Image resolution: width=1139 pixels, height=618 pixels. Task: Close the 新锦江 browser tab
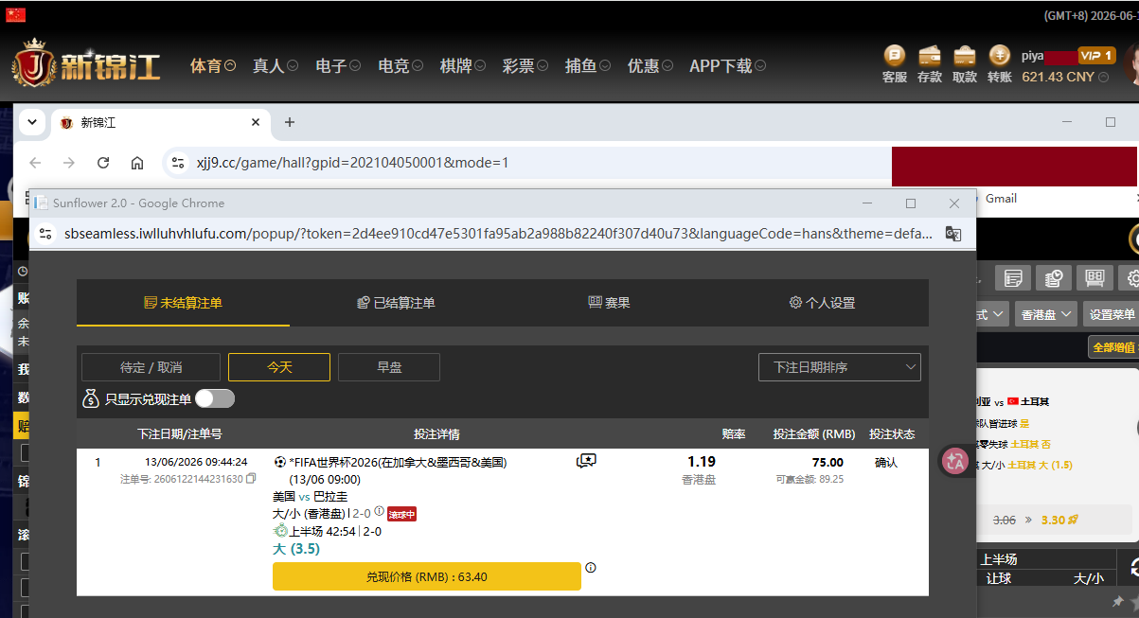pyautogui.click(x=256, y=122)
